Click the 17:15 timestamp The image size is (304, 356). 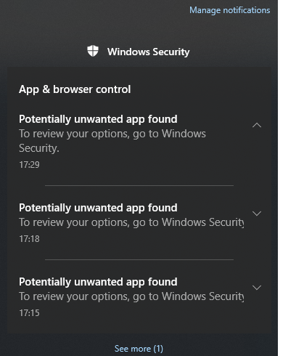pos(29,313)
